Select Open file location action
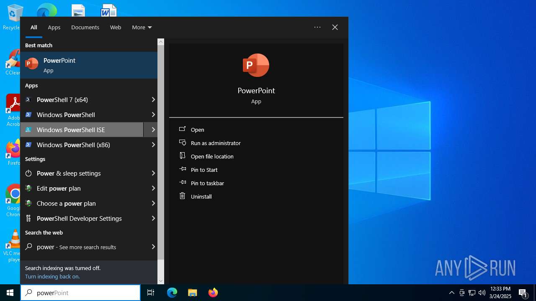Screen dimensions: 536x301 click(212, 156)
